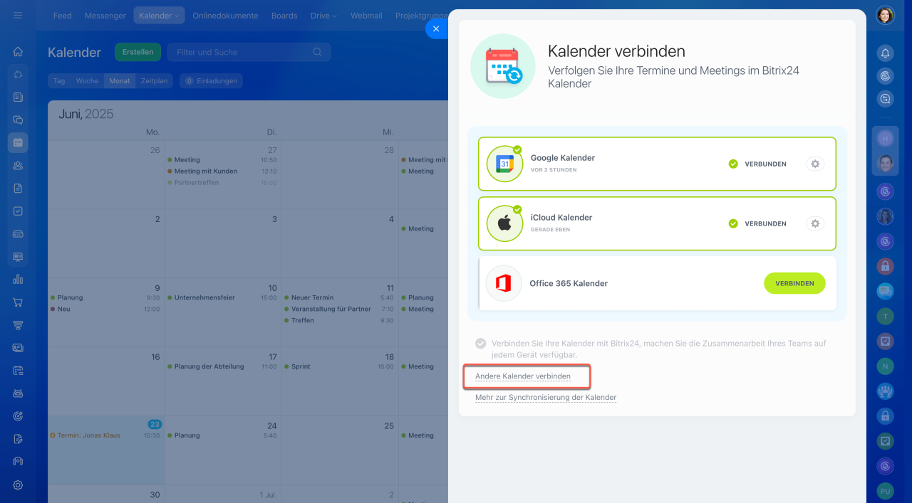The height and width of the screenshot is (503, 912).
Task: Open the red lock chat in right bar
Action: [x=885, y=266]
